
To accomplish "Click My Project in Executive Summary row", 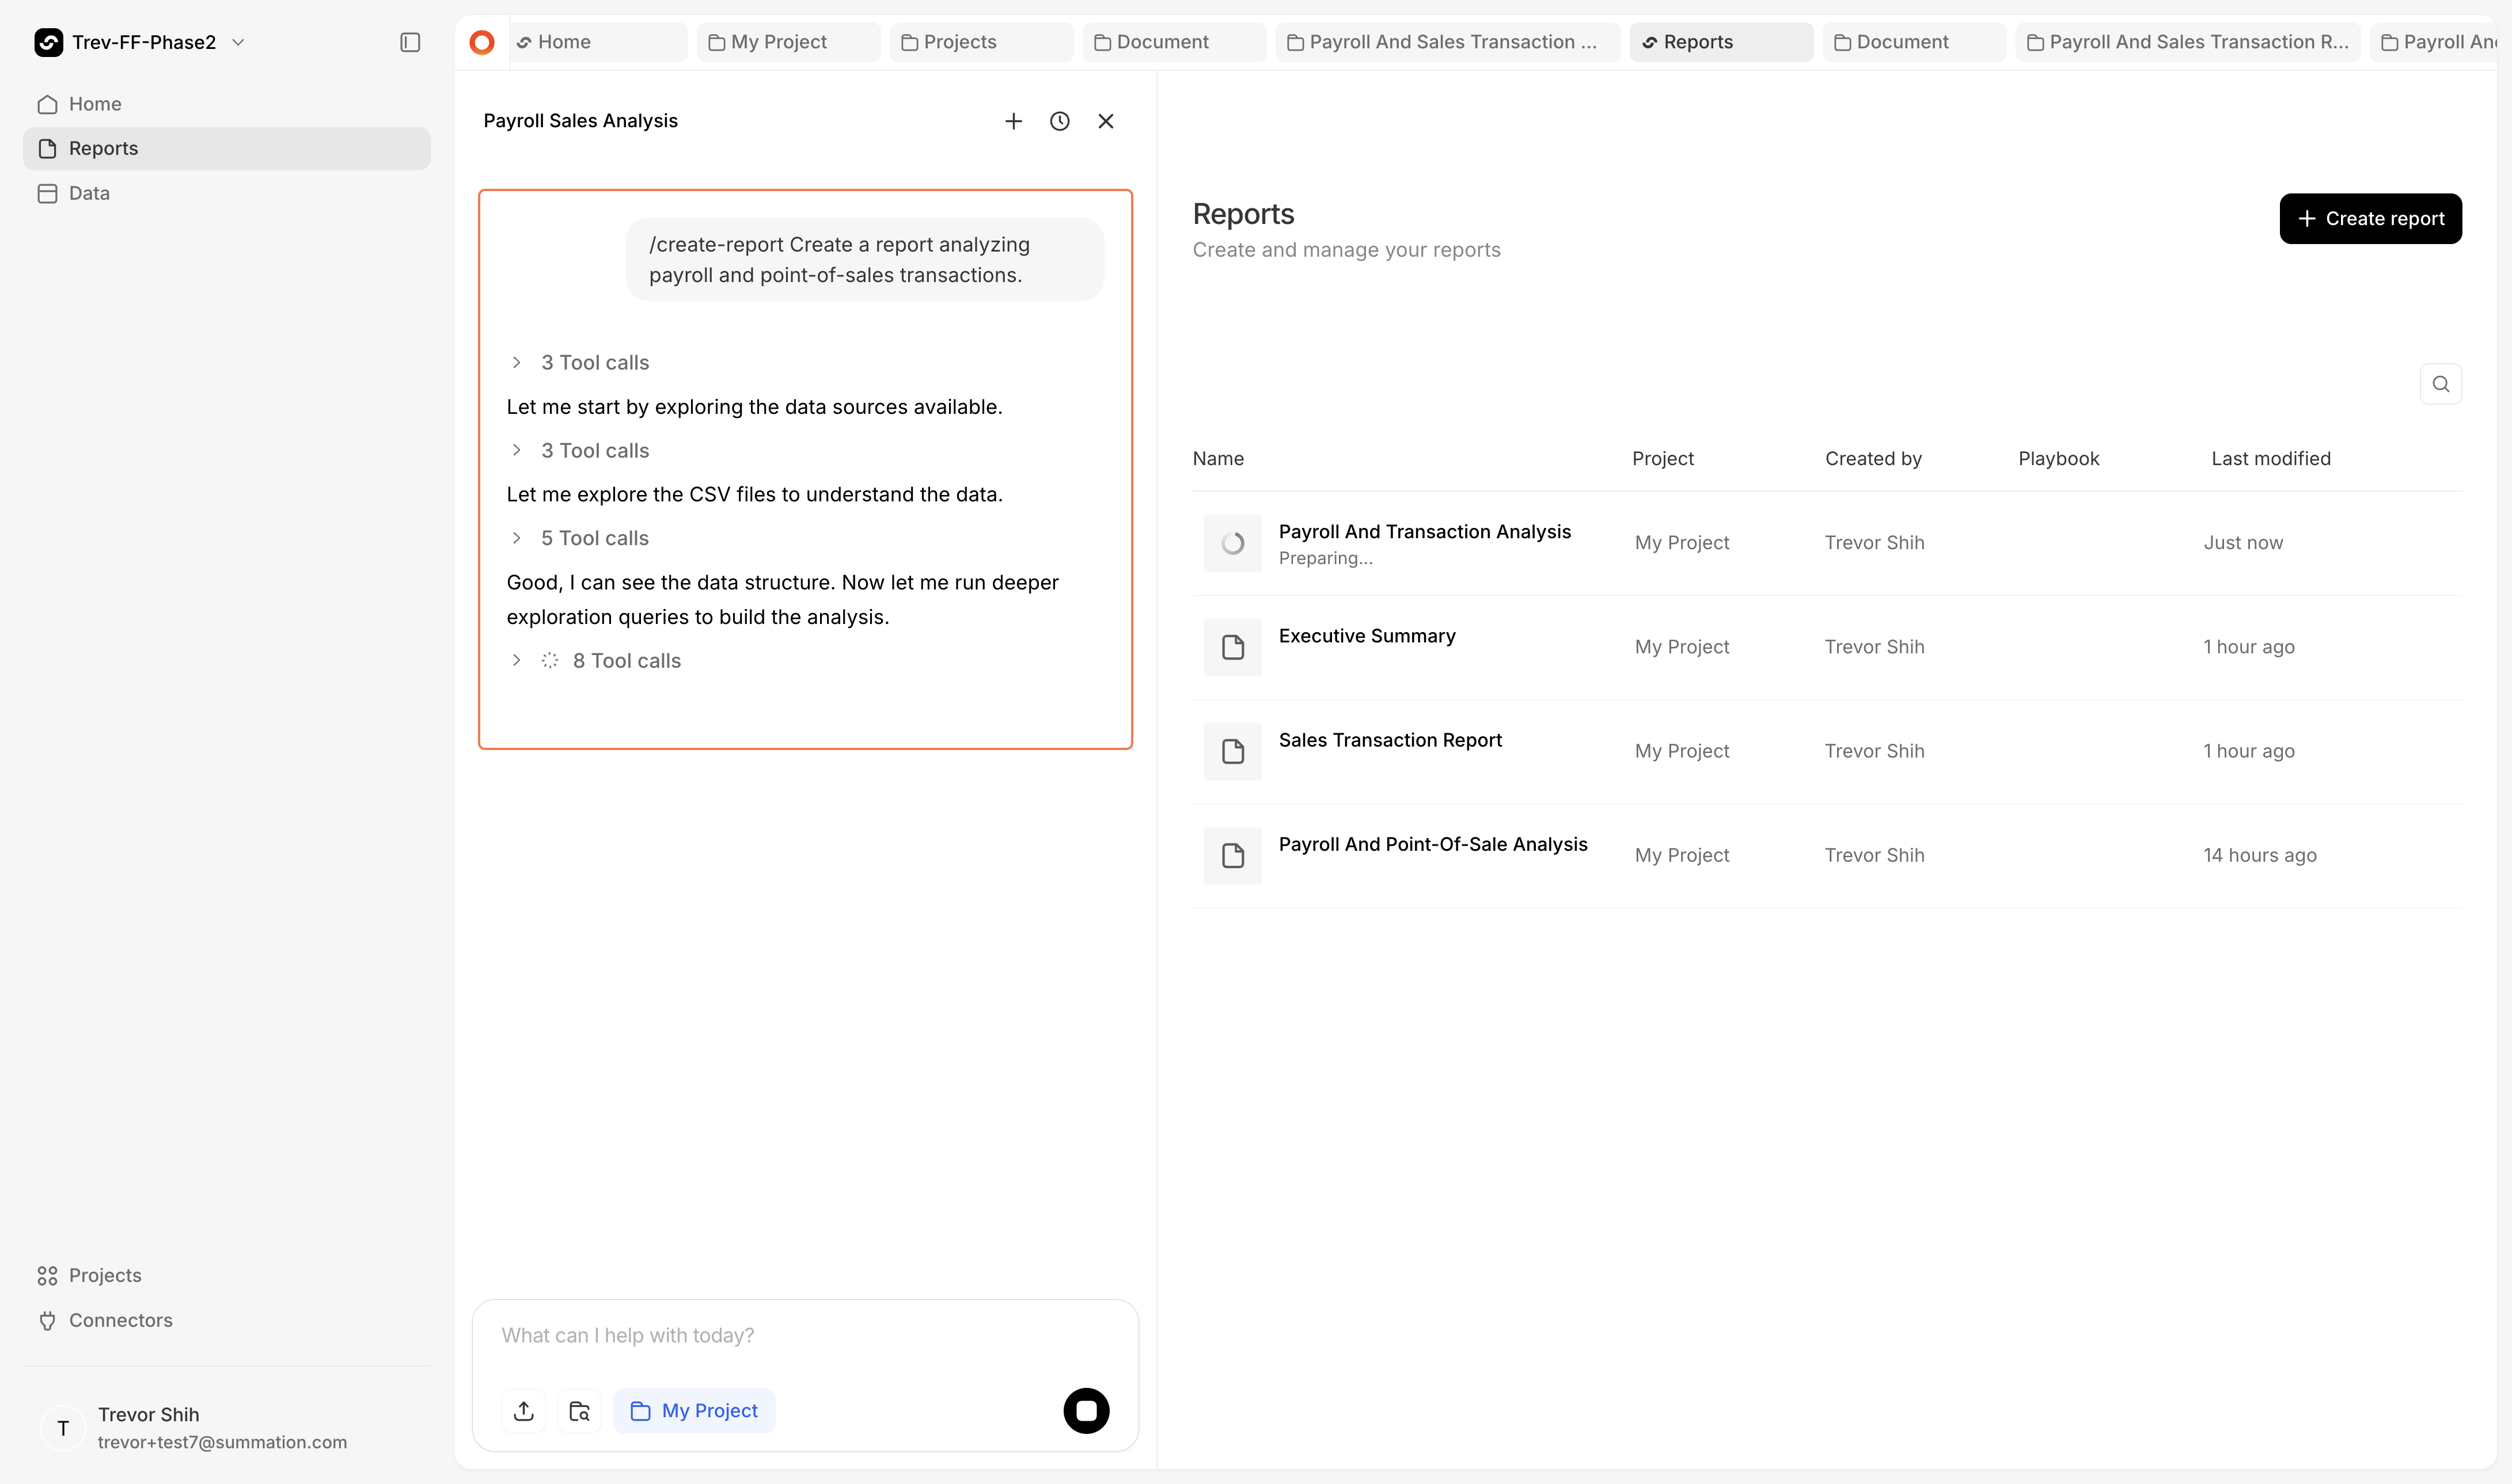I will (1682, 647).
